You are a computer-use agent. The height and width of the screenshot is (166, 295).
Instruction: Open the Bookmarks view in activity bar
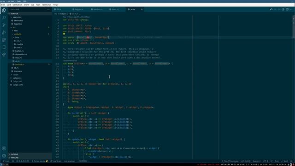(x=4, y=47)
